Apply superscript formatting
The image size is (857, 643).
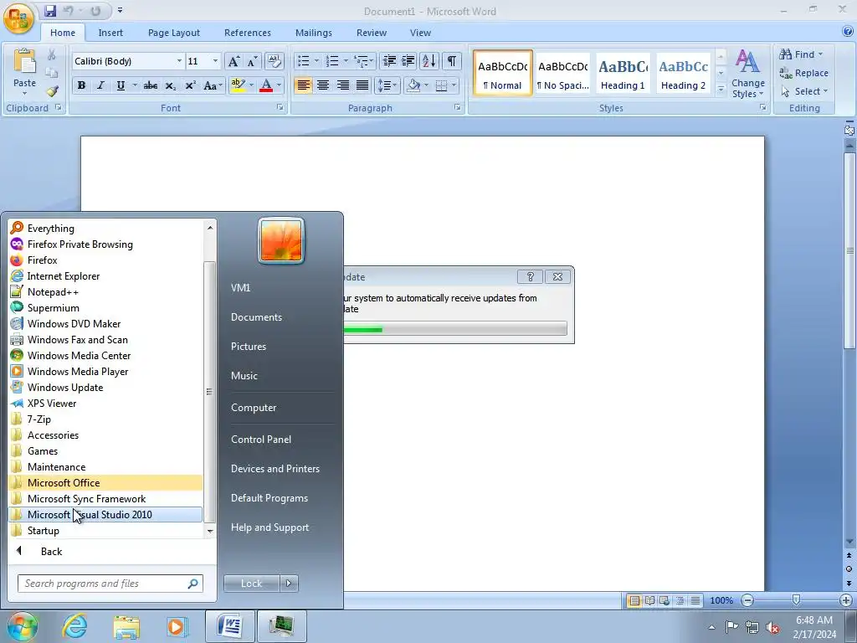tap(190, 85)
